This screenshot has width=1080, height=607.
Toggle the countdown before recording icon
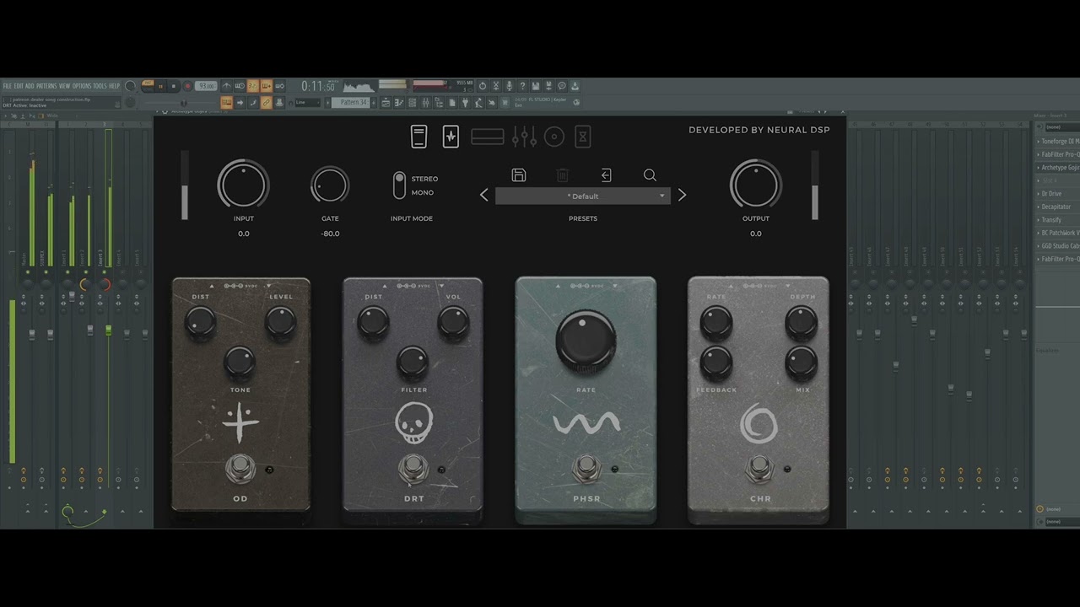252,86
